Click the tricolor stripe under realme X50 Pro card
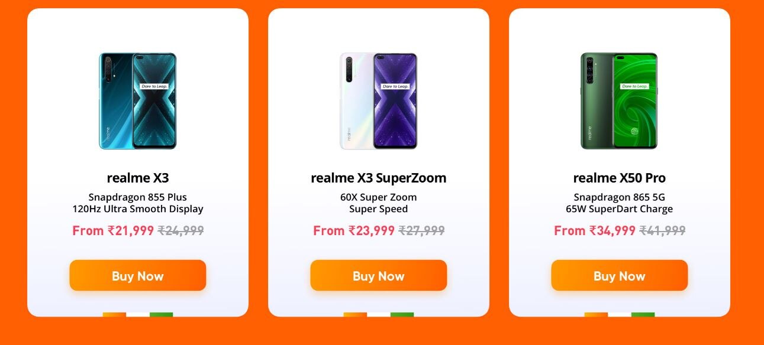 tap(619, 315)
